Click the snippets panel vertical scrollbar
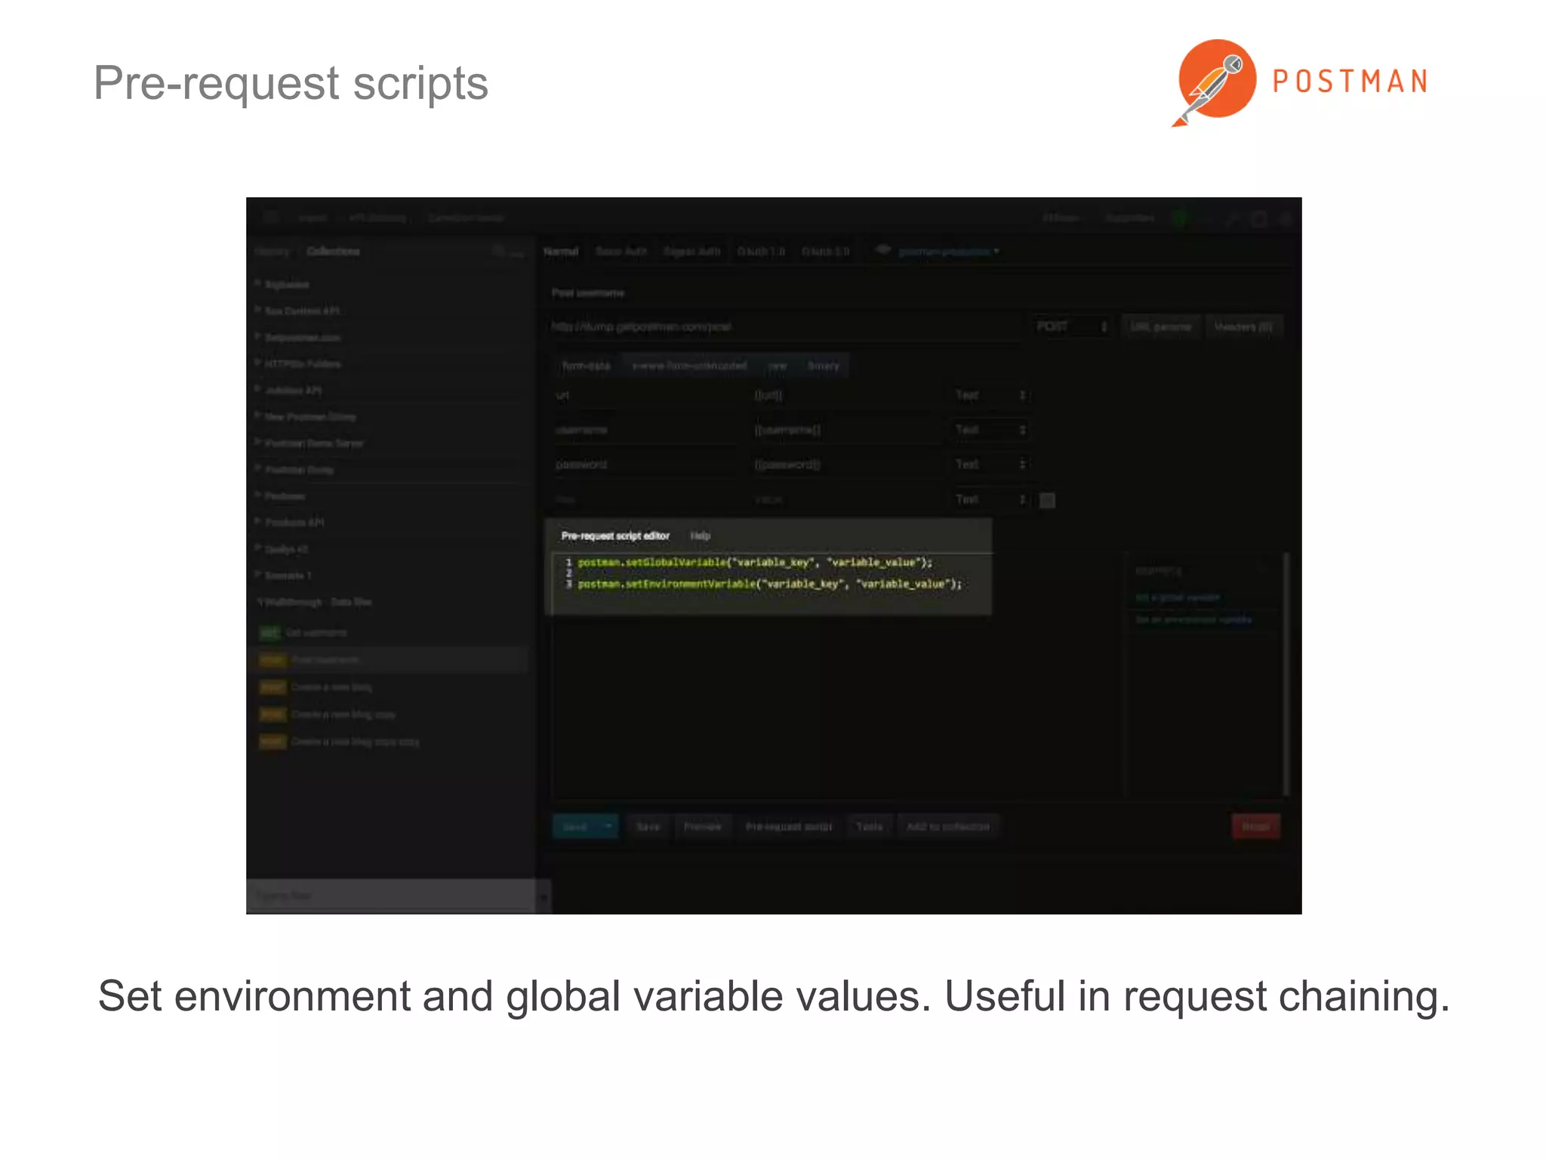 [x=1286, y=674]
